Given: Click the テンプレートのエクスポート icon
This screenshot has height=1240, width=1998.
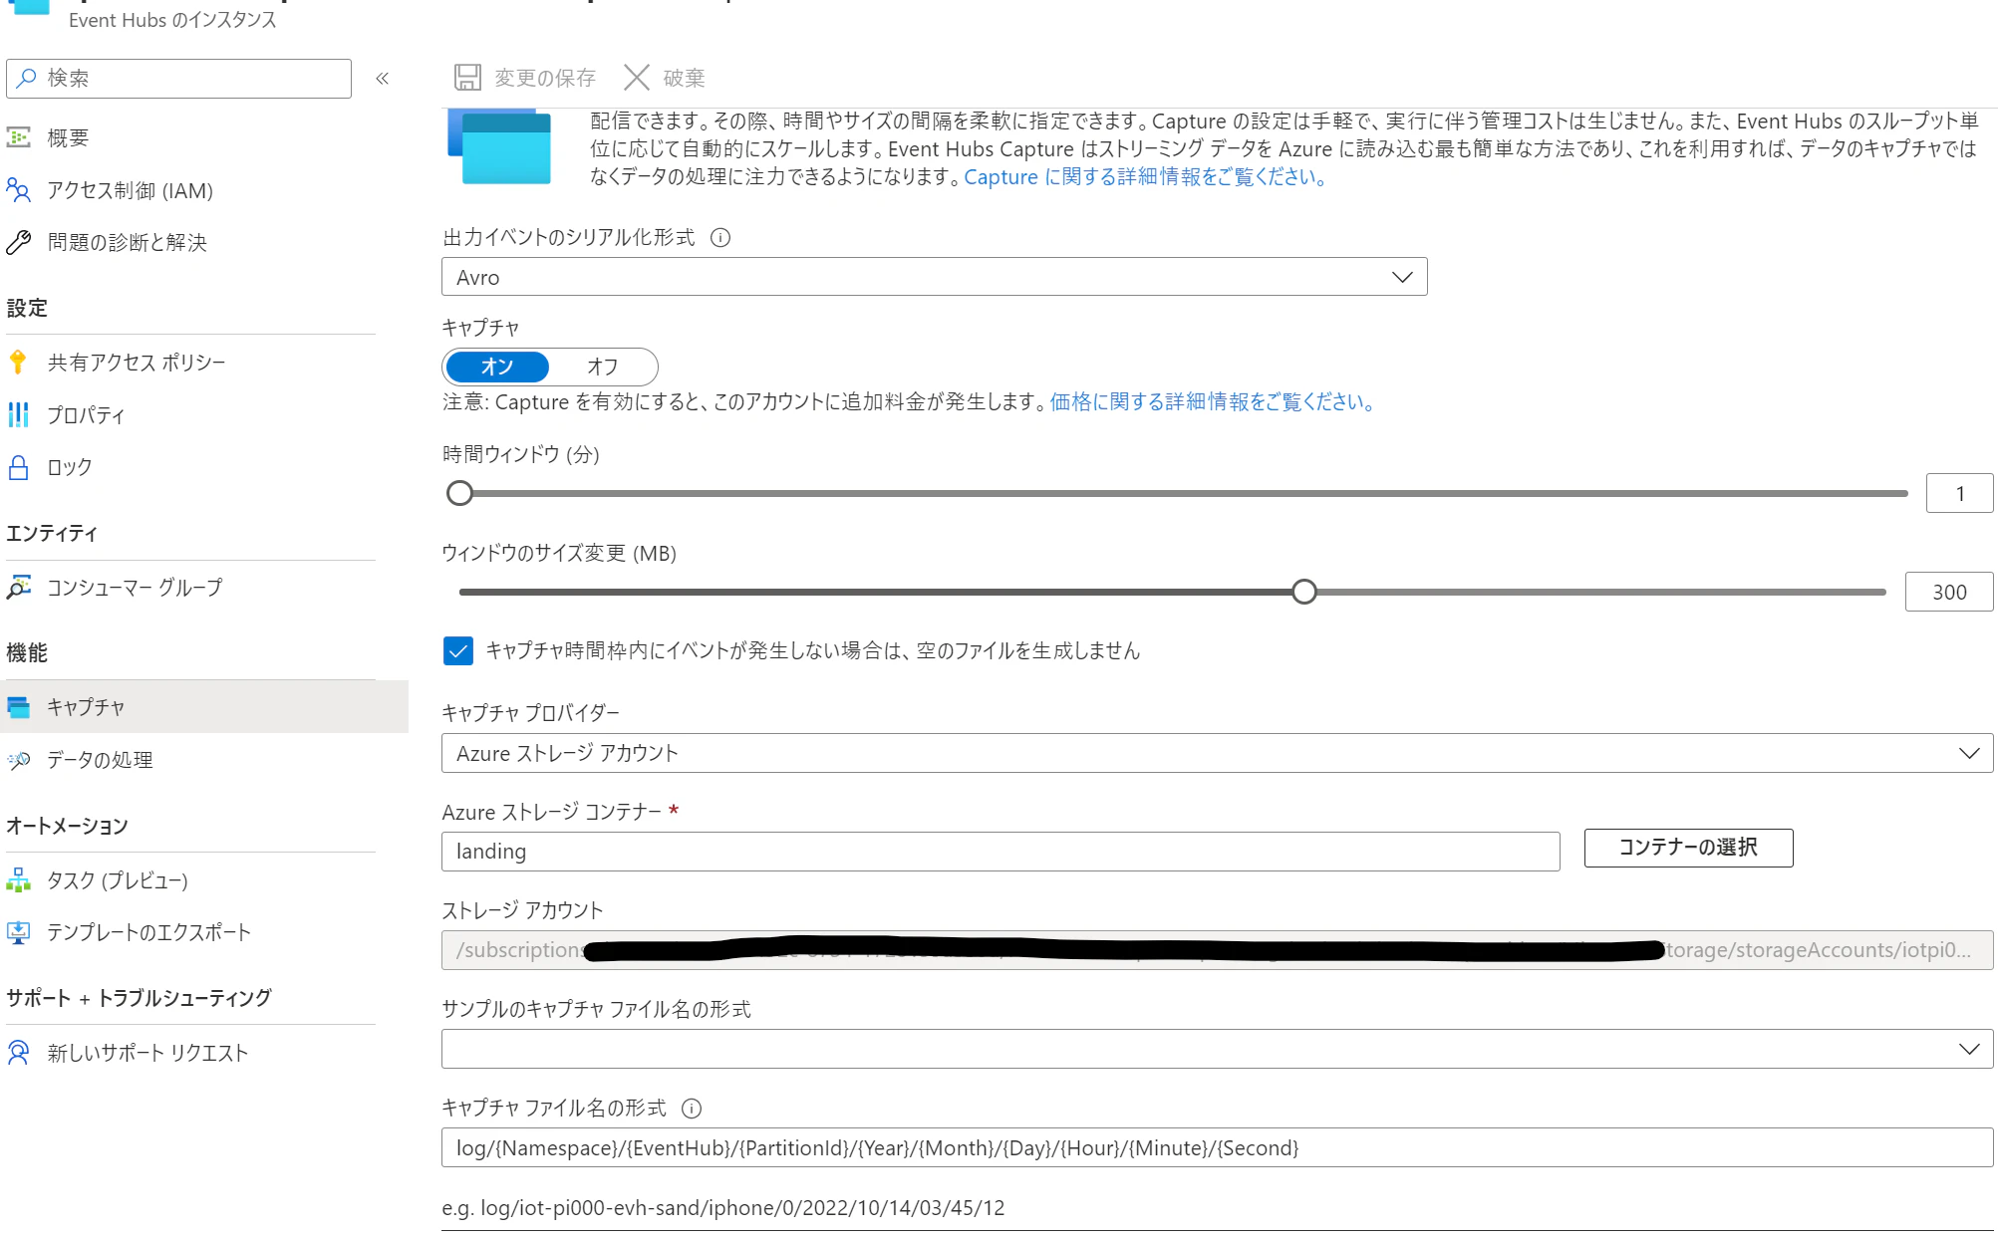Looking at the screenshot, I should click(x=18, y=932).
